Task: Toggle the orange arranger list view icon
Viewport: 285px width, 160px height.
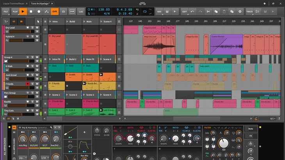Action: pyautogui.click(x=21, y=21)
